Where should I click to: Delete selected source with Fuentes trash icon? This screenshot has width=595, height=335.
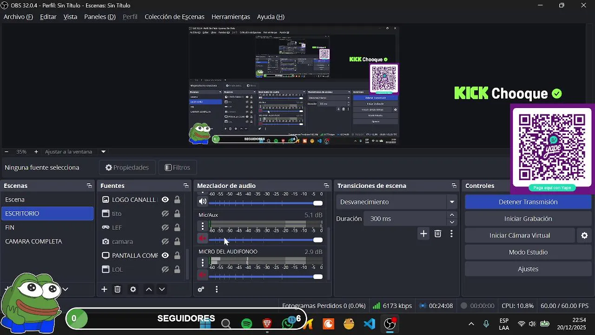coord(118,289)
